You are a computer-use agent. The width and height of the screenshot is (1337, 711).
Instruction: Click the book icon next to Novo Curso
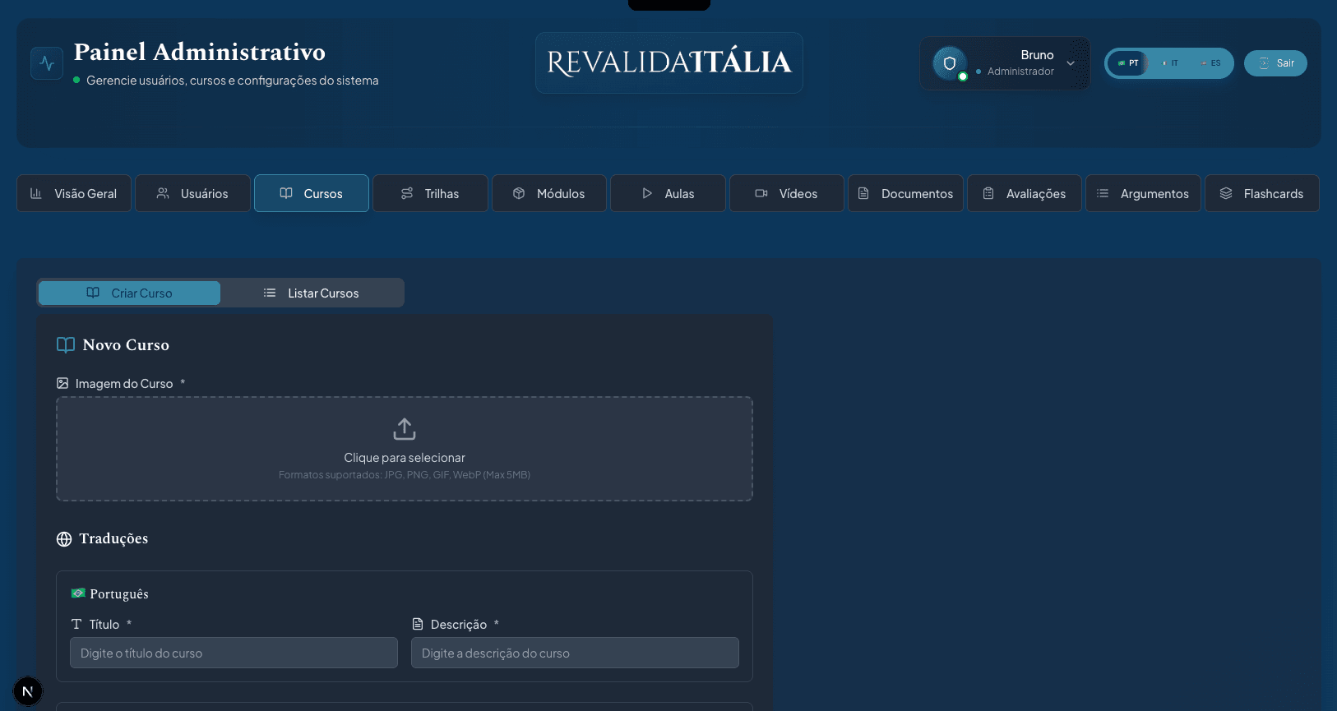pos(66,345)
